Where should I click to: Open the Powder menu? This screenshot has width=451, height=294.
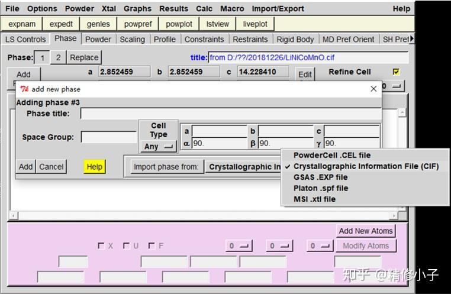point(79,9)
